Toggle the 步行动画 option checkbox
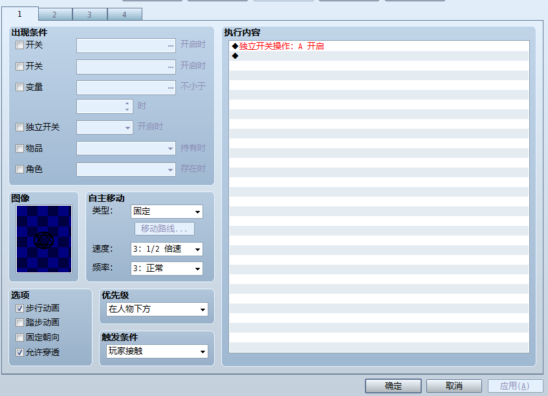The width and height of the screenshot is (548, 396). point(19,308)
